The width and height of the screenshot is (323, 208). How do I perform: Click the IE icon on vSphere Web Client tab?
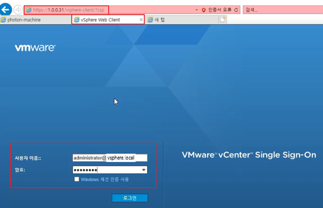click(x=77, y=20)
